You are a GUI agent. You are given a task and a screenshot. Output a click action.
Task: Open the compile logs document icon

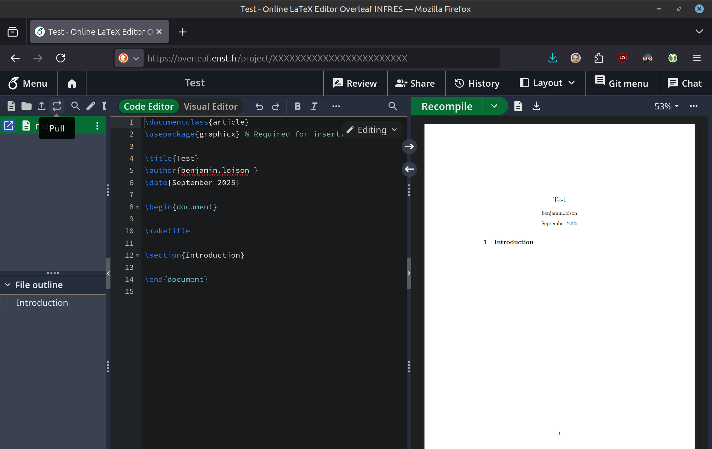coord(518,106)
